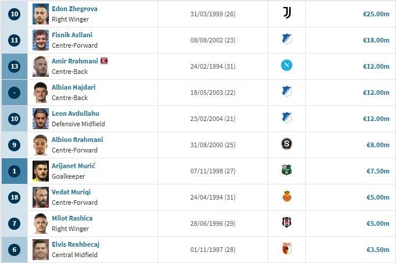Open the Beşiktaş logo next to Milot Rashica
396x263 pixels.
[286, 223]
